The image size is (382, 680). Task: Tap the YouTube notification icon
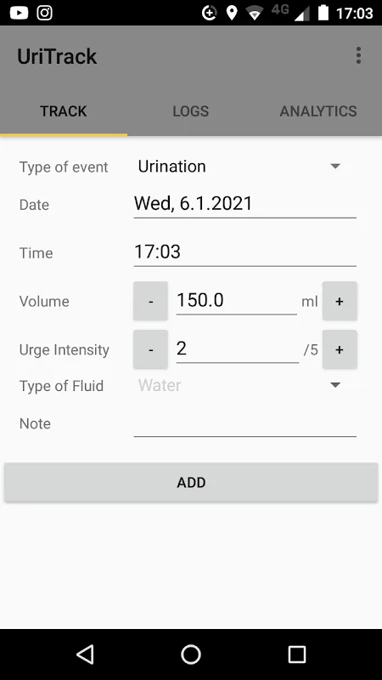pyautogui.click(x=19, y=13)
